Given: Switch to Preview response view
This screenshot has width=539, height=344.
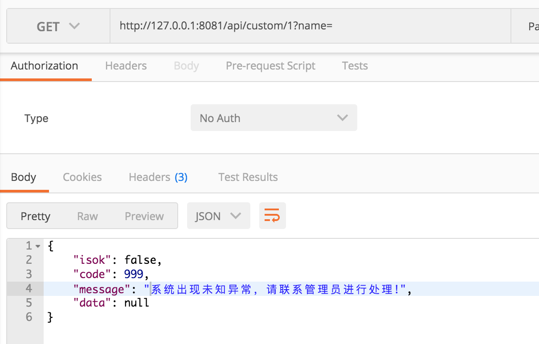Looking at the screenshot, I should click(x=144, y=216).
